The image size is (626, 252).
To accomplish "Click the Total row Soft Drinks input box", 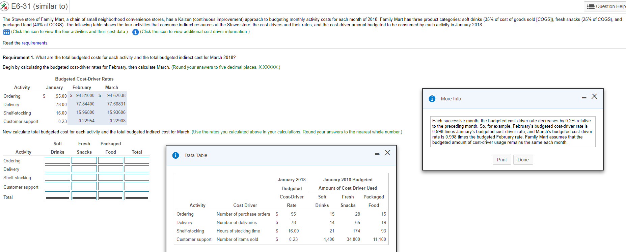I will tap(57, 196).
